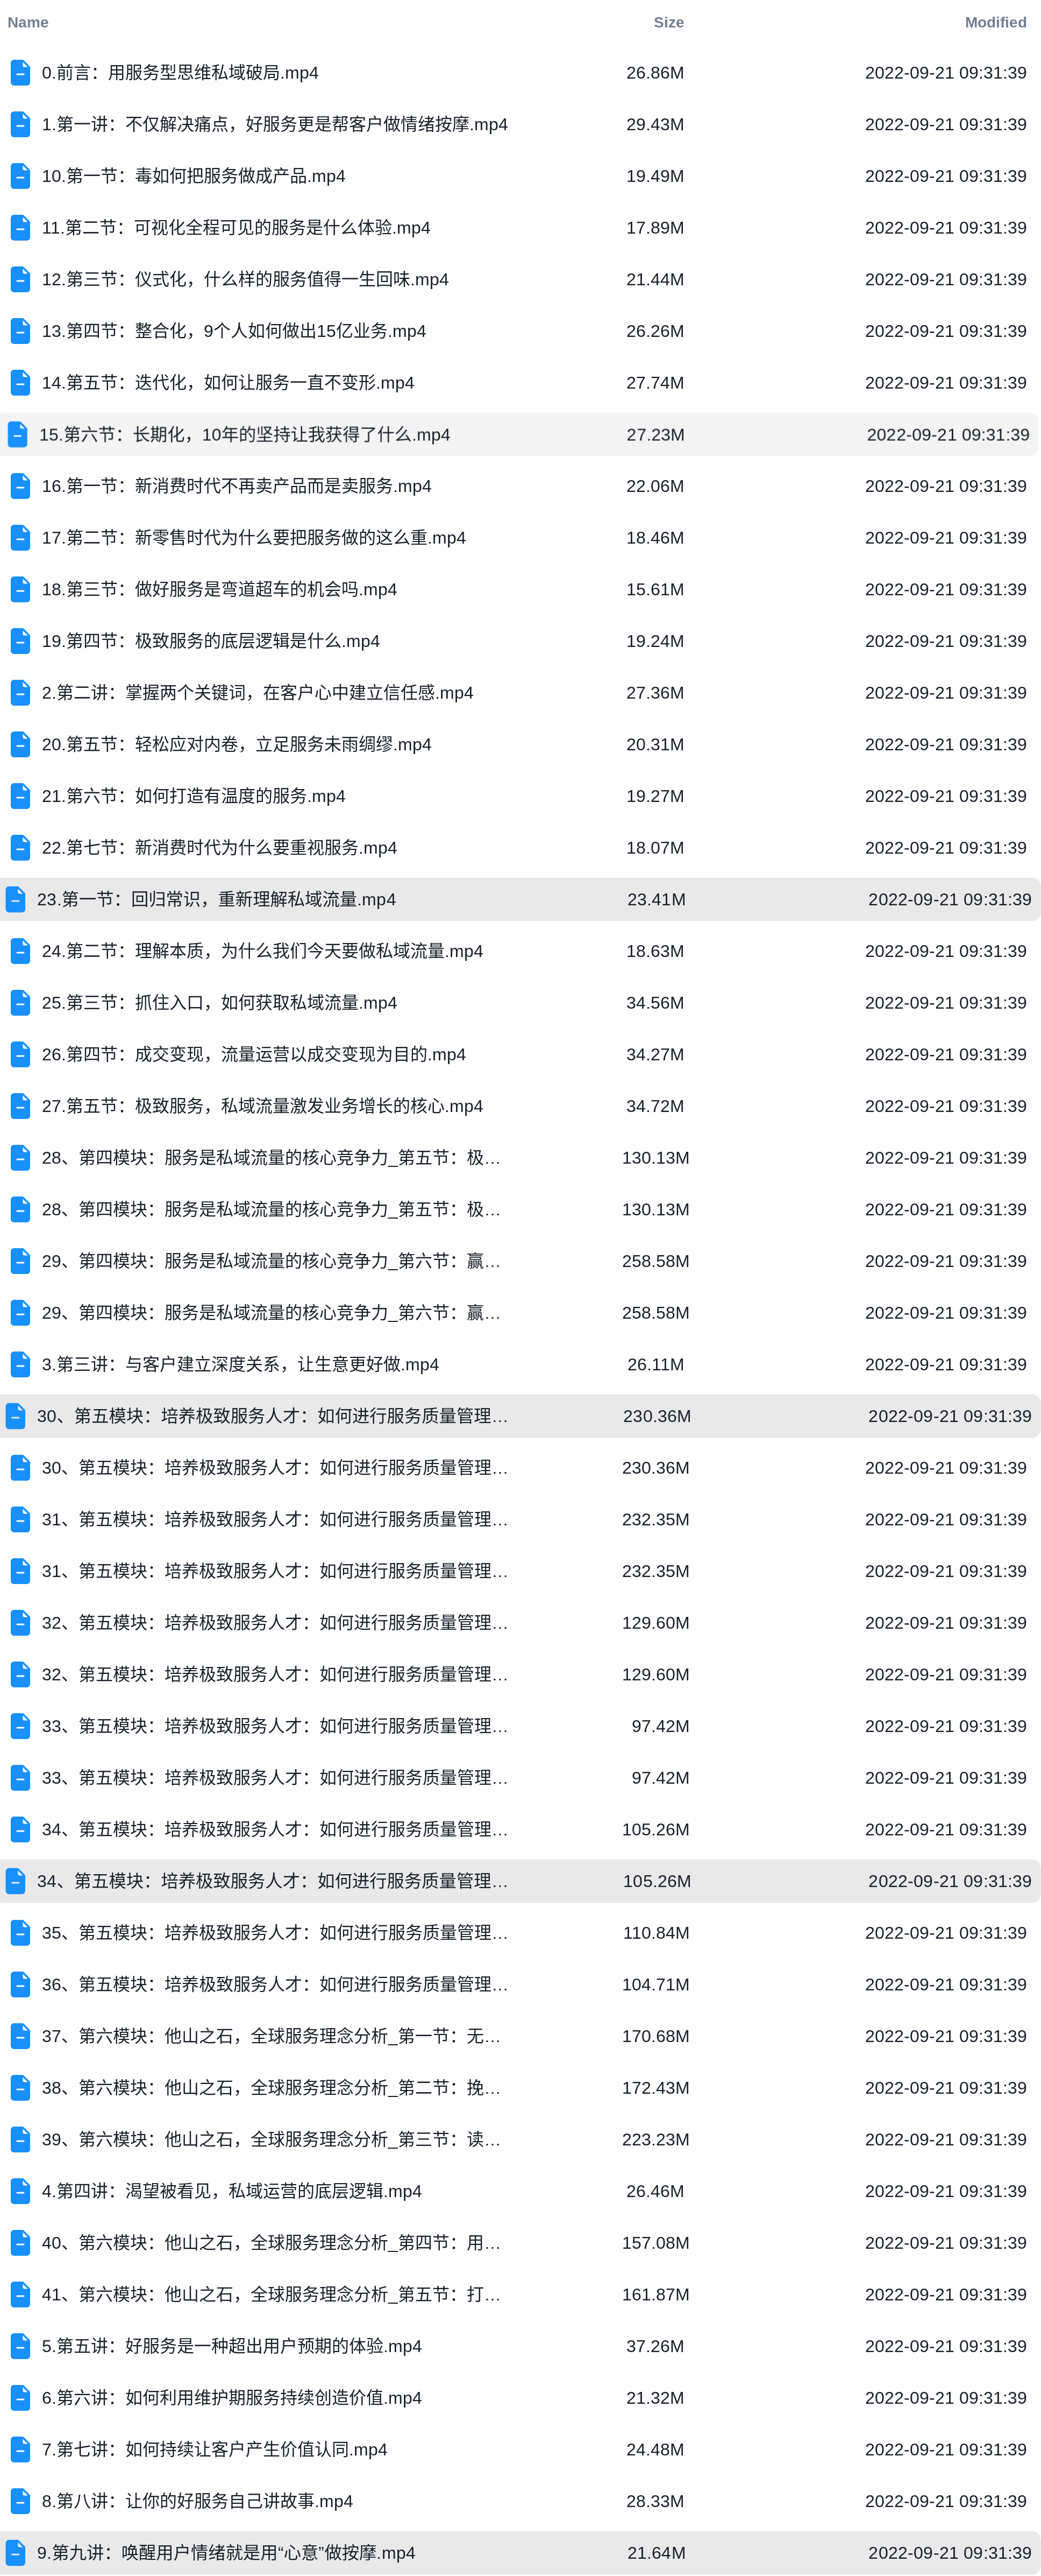
Task: Open 16.第一节 新消费时代 file name
Action: pos(237,486)
